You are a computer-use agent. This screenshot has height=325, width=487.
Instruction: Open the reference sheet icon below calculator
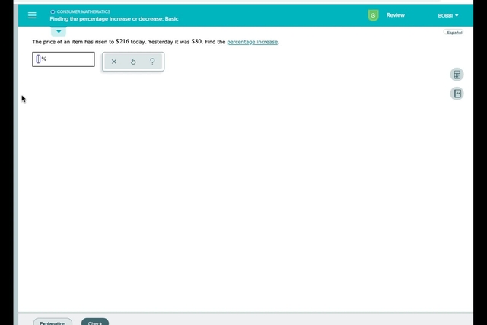[457, 93]
